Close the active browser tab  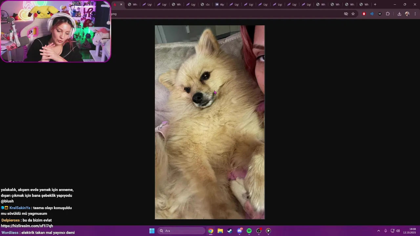point(121,5)
